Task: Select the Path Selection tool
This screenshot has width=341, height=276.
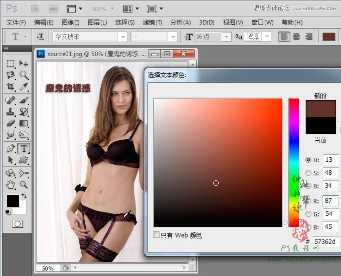Action: (x=11, y=160)
